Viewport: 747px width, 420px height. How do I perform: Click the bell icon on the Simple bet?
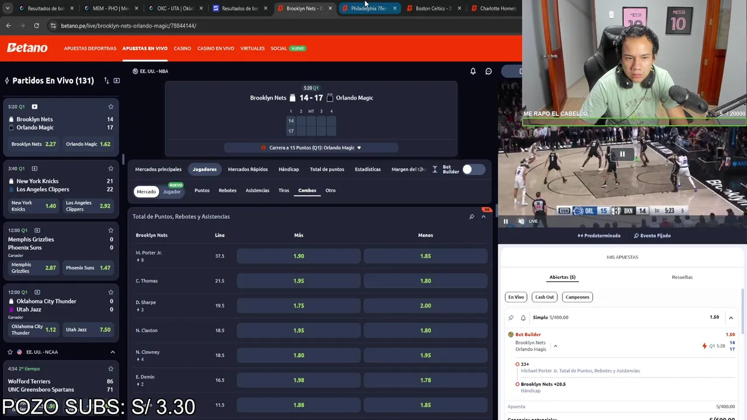(x=523, y=317)
